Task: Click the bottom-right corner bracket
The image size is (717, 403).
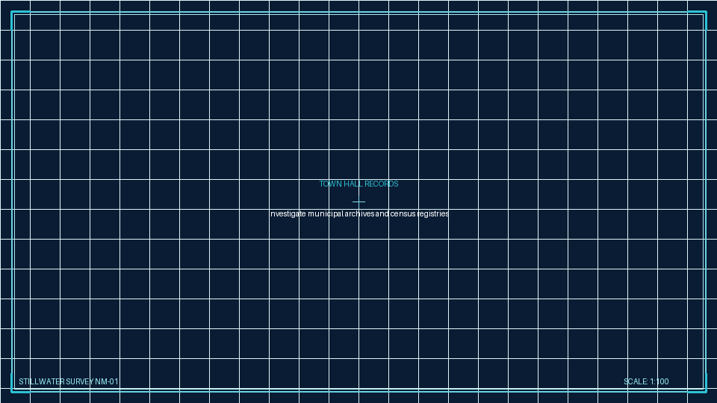Action: pos(698,383)
